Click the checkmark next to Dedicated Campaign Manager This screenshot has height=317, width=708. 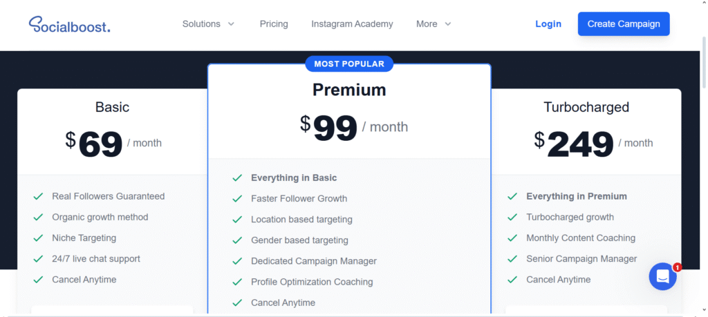237,261
